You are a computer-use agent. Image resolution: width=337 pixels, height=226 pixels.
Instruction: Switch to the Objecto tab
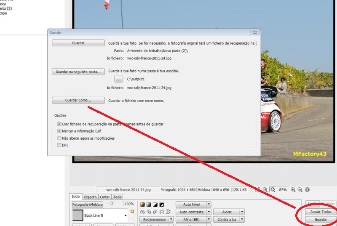[x=90, y=197]
